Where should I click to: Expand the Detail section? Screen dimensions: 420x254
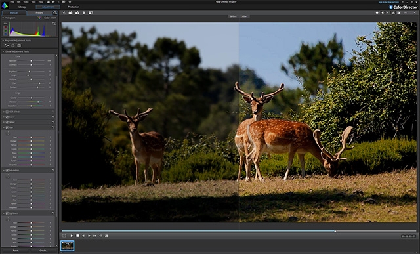(x=4, y=122)
